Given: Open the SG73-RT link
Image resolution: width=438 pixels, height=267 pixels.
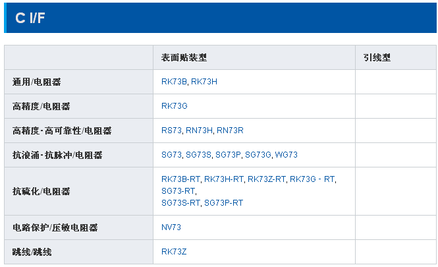Looking at the screenshot, I should 178,191.
